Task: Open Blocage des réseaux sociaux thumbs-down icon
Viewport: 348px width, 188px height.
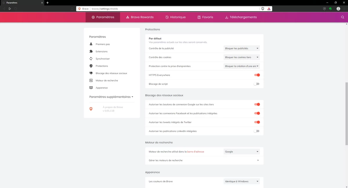Action: (91, 73)
